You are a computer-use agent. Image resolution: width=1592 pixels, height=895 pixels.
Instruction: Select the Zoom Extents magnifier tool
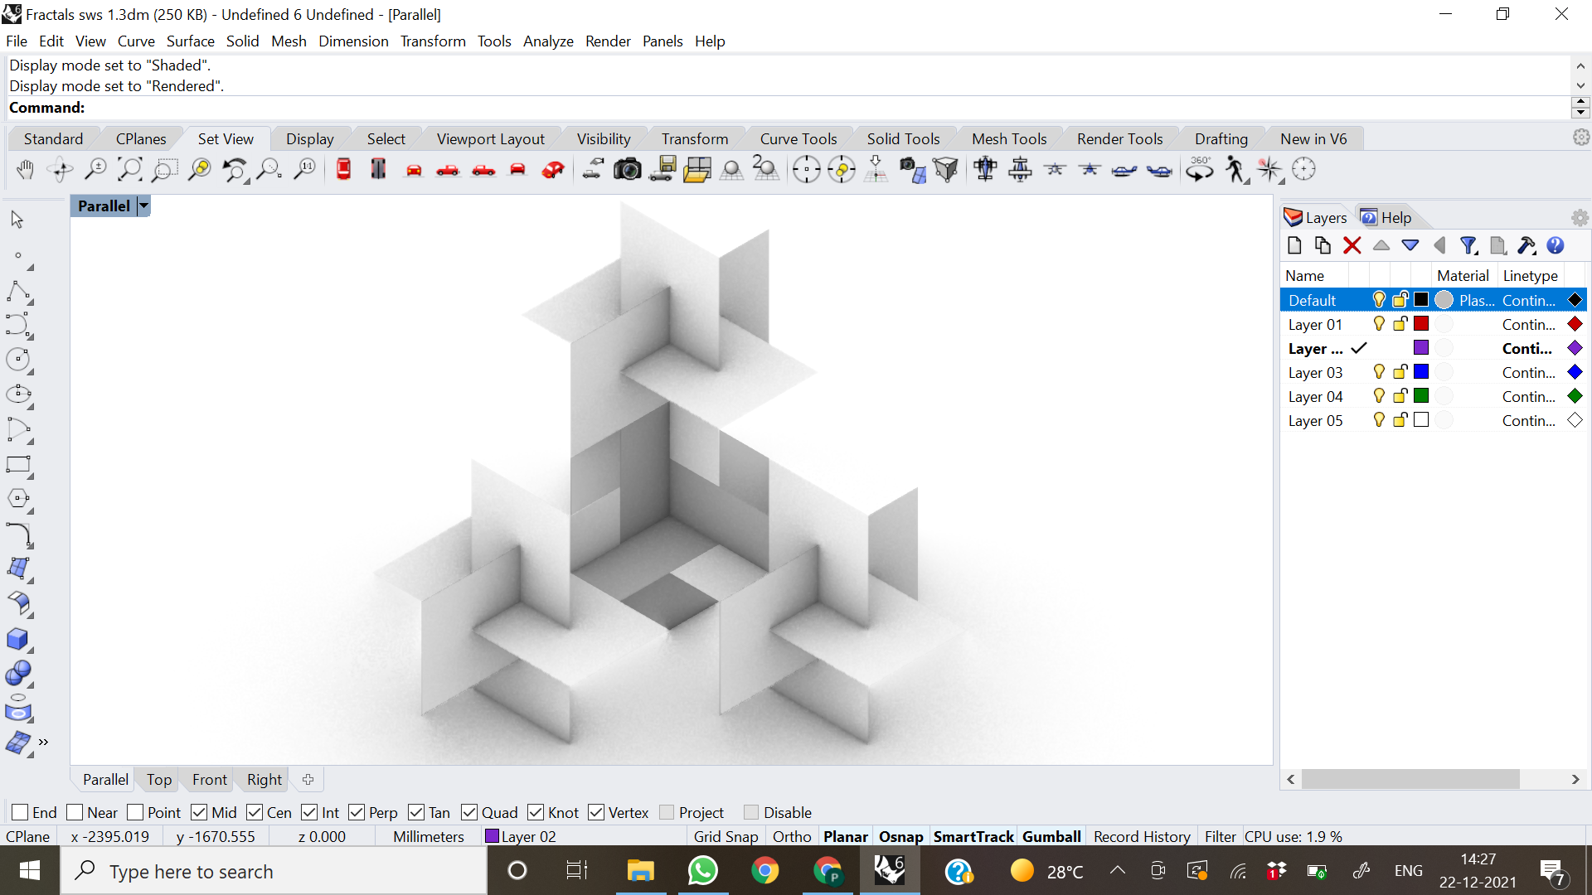[x=129, y=170]
